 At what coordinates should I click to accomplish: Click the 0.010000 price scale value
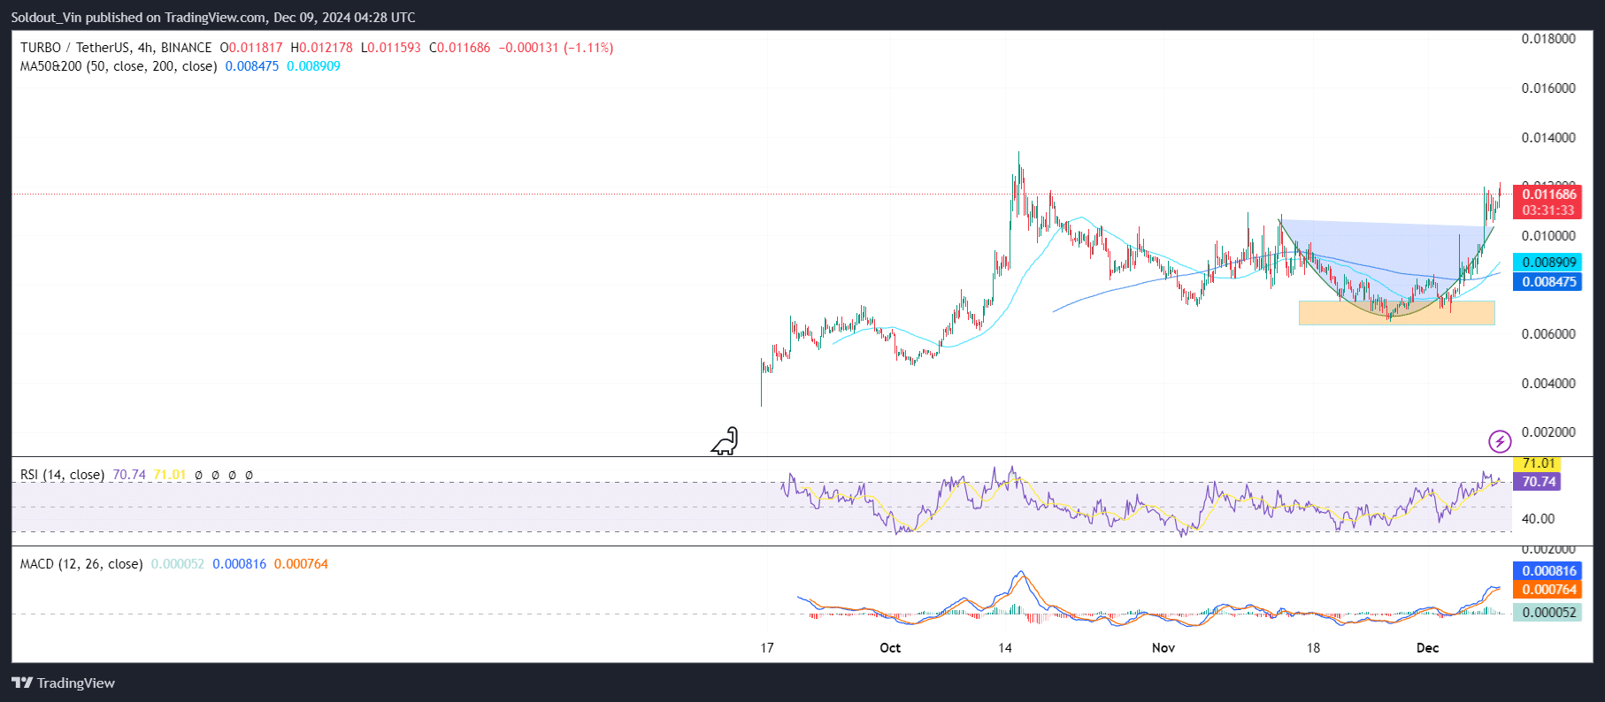(x=1548, y=236)
